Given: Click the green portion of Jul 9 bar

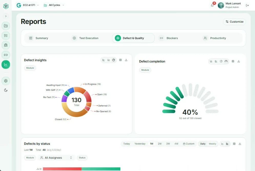Looking at the screenshot, I should [x=101, y=169].
